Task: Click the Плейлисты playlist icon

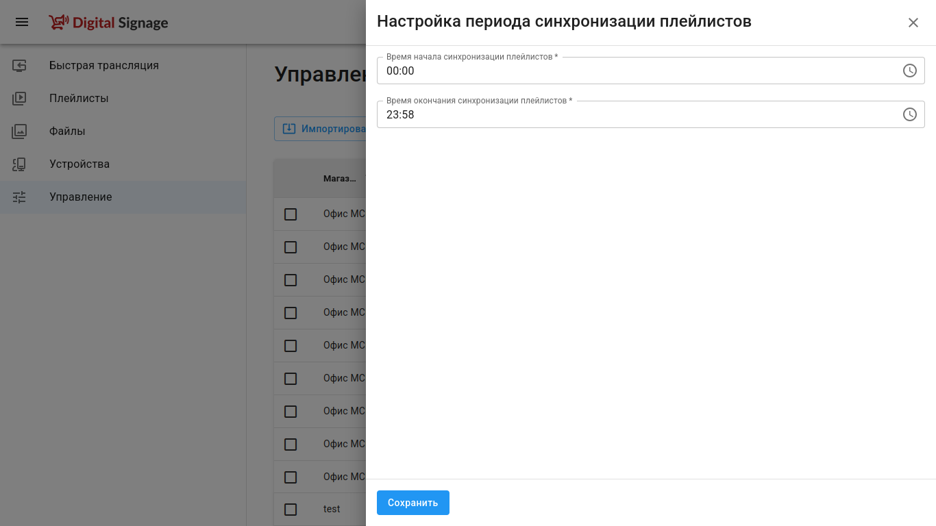Action: [19, 99]
